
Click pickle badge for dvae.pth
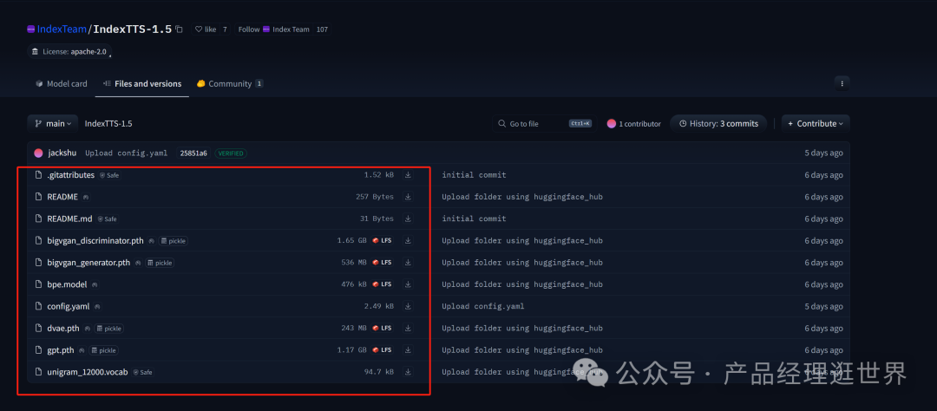click(109, 328)
